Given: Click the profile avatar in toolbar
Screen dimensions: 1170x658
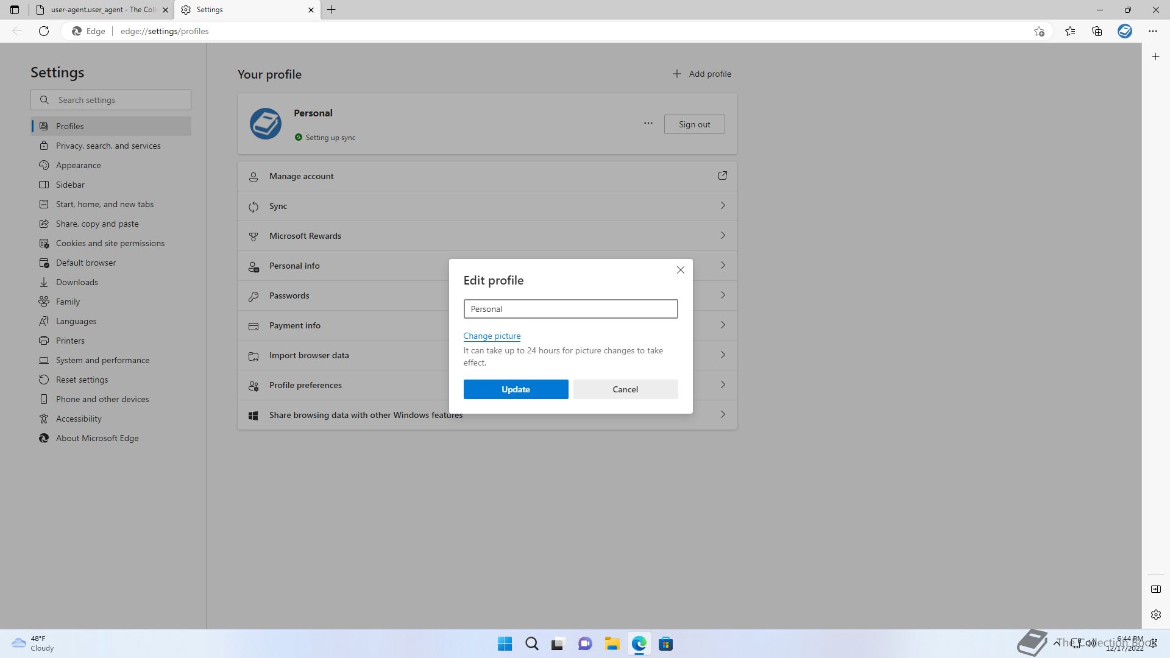Looking at the screenshot, I should pos(1124,31).
